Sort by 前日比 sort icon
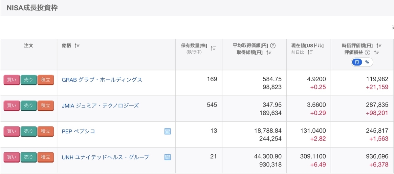Screen dimensions: 394x174 point(310,52)
